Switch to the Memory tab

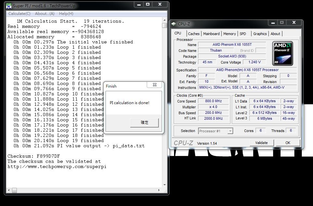(x=230, y=34)
